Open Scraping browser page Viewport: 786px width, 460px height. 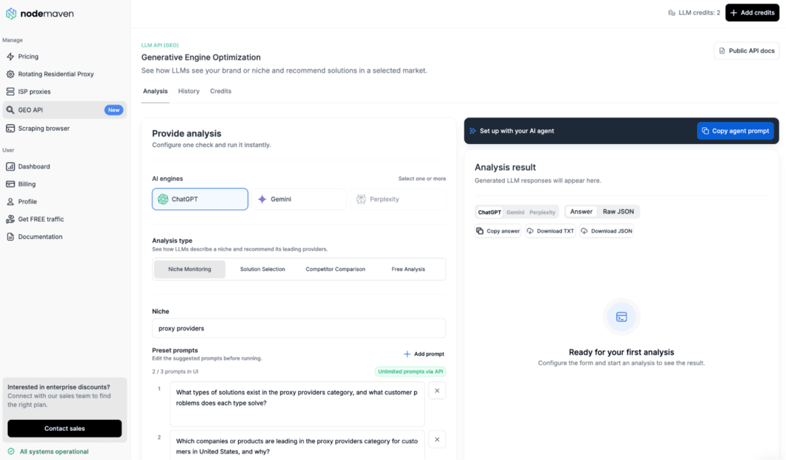65,129
